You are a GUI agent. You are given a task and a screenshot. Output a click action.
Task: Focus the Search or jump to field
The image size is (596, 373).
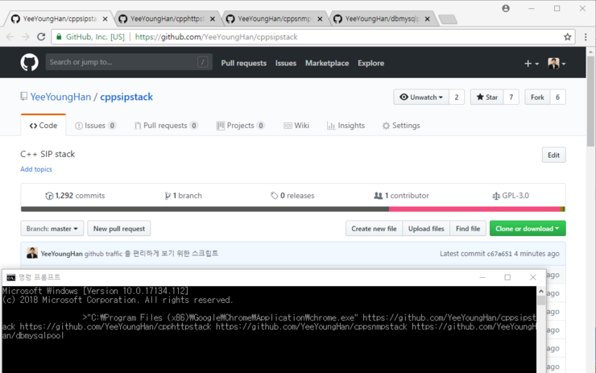click(121, 62)
